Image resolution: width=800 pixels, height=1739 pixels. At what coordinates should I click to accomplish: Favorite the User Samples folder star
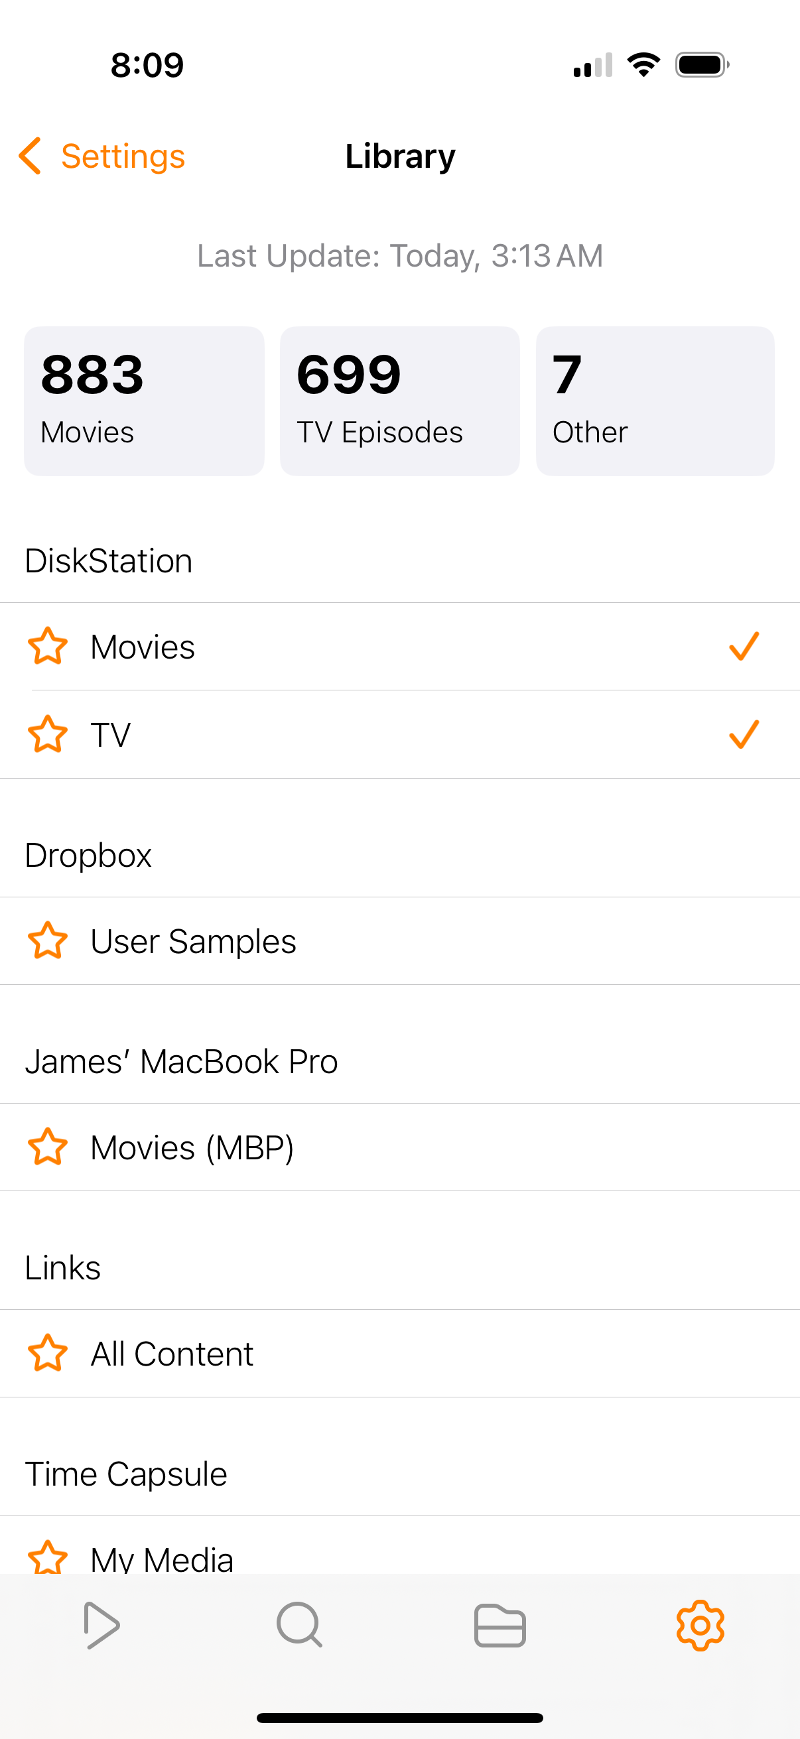pyautogui.click(x=47, y=940)
